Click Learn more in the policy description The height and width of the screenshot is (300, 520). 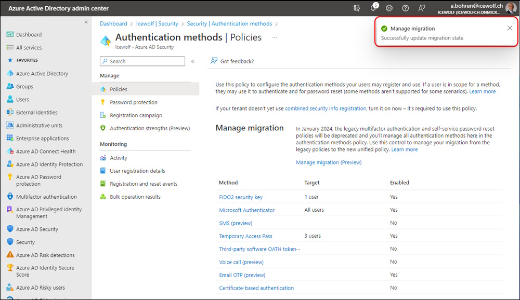482,91
